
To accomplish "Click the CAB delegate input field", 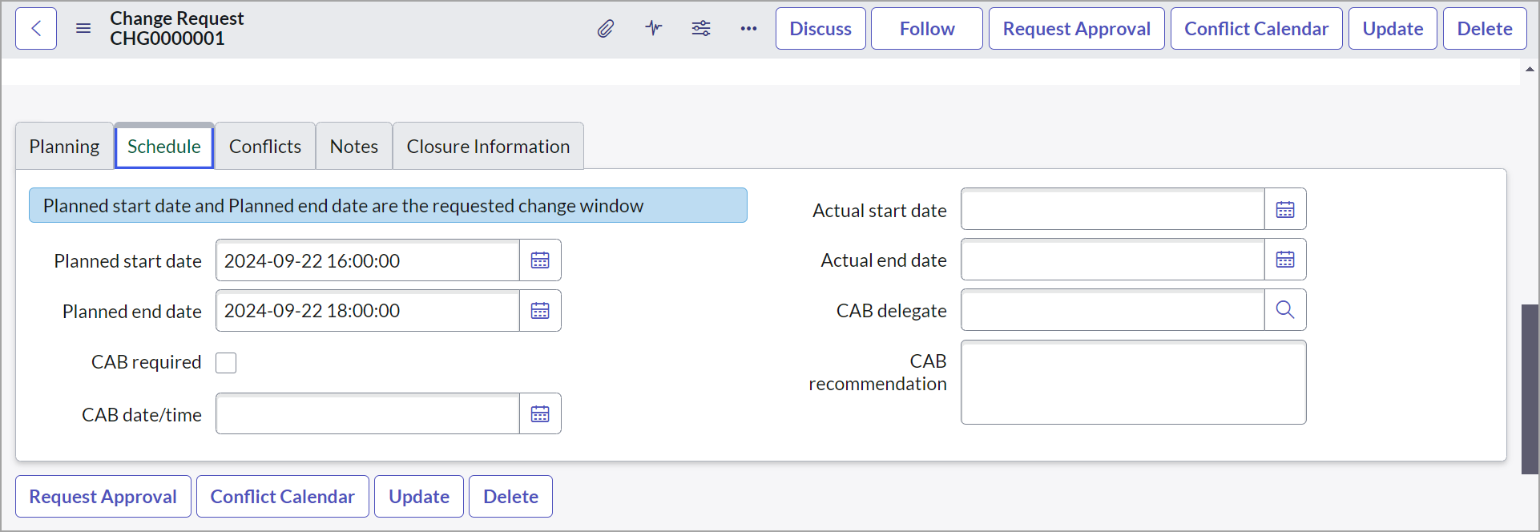I will point(1113,310).
